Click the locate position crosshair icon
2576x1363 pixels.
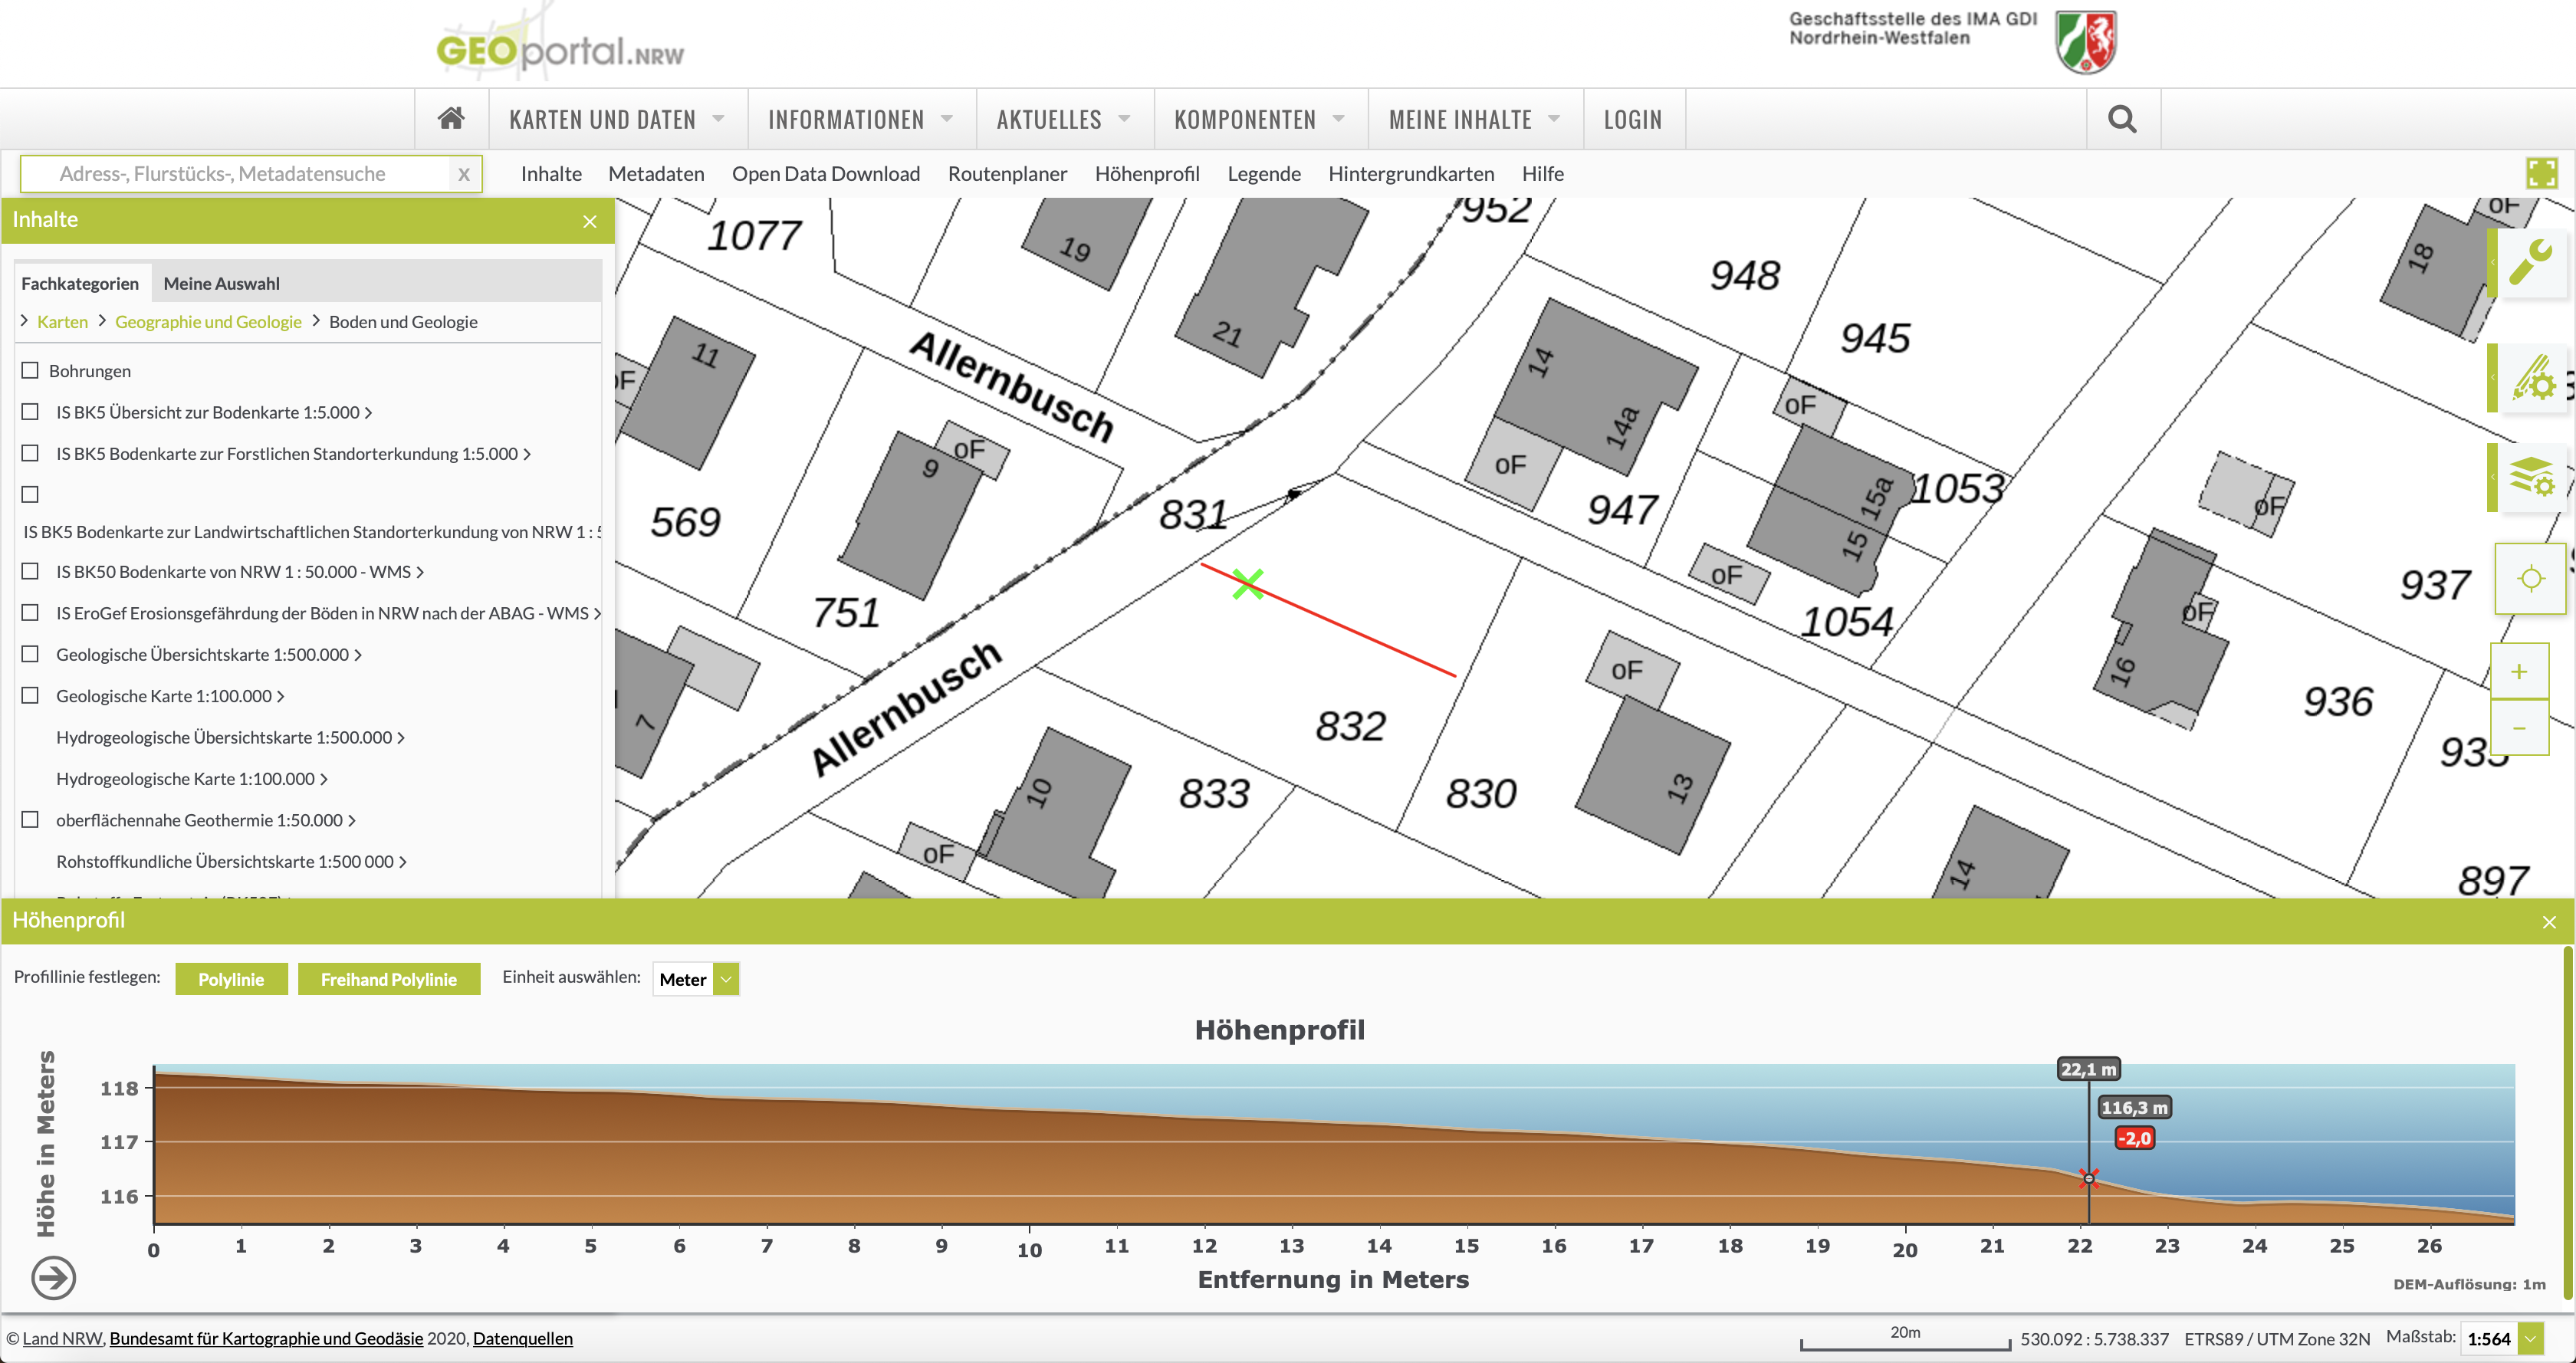[2530, 578]
